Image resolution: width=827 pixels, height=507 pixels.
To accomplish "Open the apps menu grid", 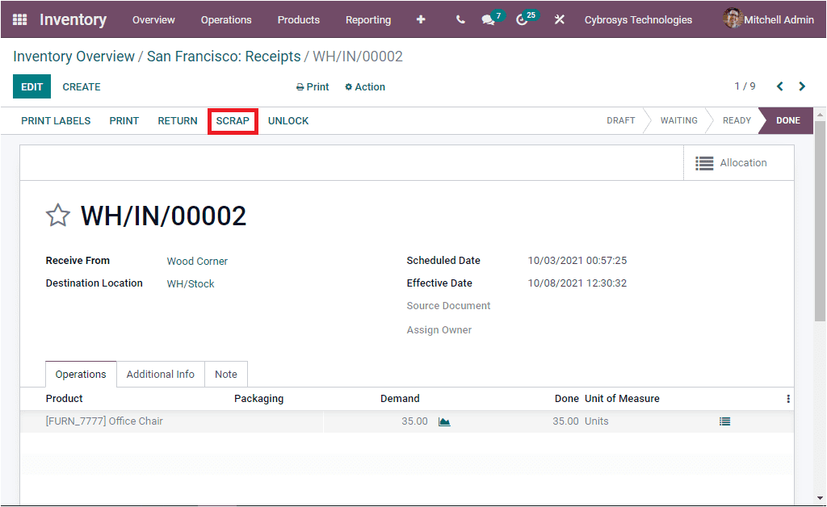I will point(19,19).
